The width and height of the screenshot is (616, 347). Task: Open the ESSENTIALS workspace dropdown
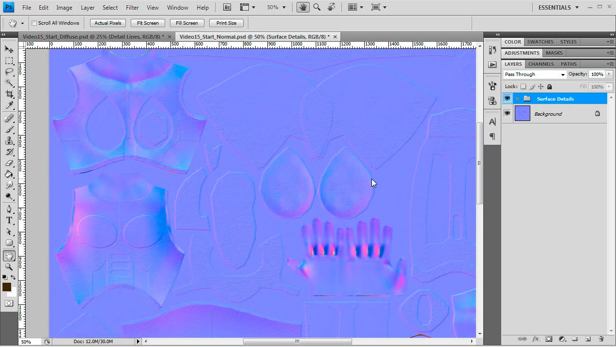click(x=558, y=7)
